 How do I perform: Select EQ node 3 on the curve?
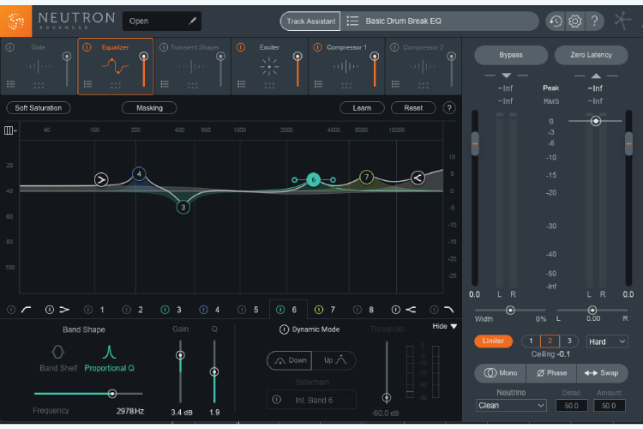tap(183, 208)
